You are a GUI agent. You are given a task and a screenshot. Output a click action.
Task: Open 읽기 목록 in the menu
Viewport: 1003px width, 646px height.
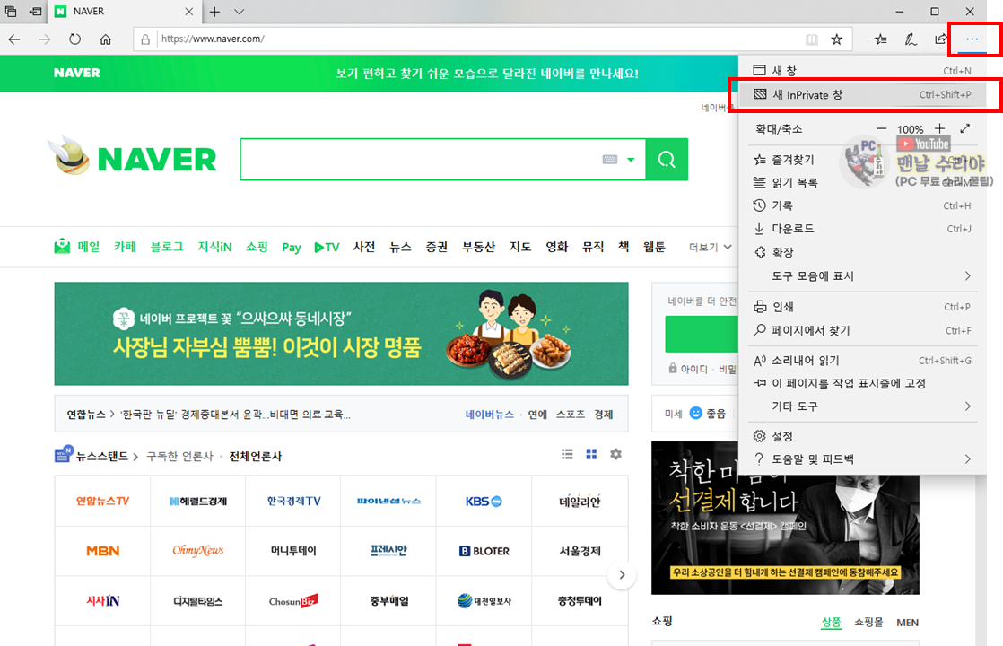pyautogui.click(x=862, y=182)
